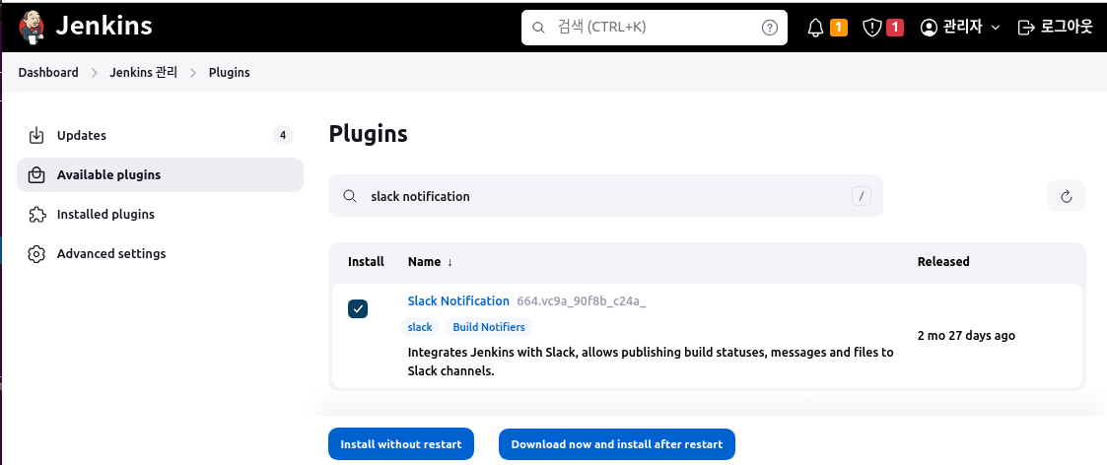Click the search help question mark icon
Viewport: 1107px width, 465px height.
pos(770,28)
